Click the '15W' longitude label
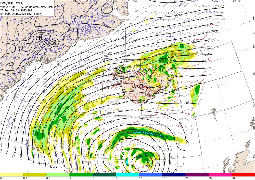Viewport: 255px width, 180px height. pyautogui.click(x=155, y=1)
